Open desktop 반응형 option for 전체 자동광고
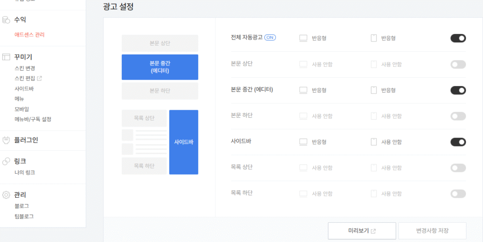Viewport: 483px width, 242px height. 319,39
